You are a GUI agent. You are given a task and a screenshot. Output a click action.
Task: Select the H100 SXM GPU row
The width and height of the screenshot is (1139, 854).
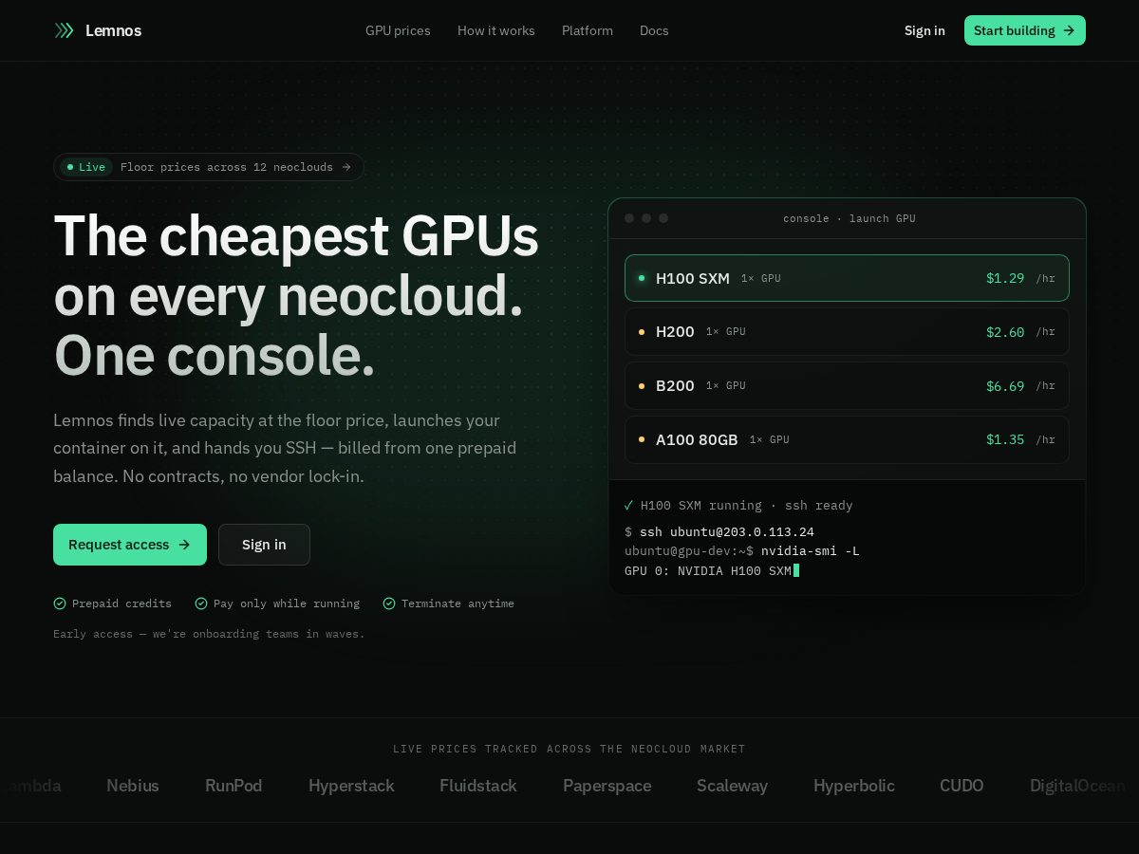[x=847, y=278]
